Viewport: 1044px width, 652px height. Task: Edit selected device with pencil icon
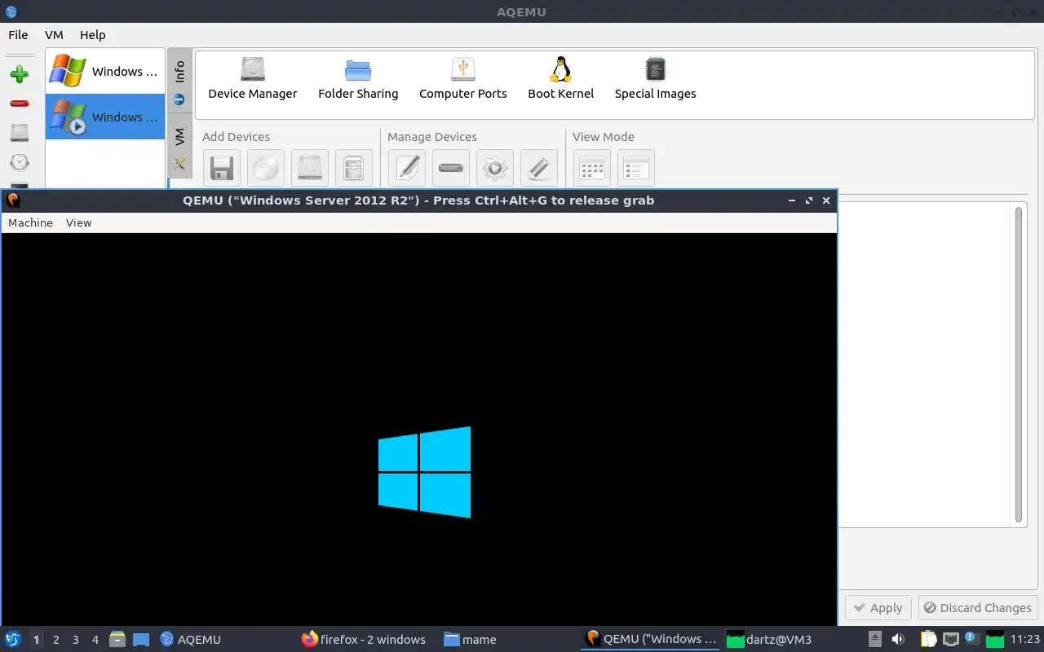[x=407, y=169]
